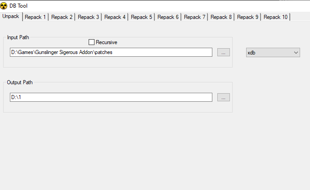
Task: Open the Repack 3 tab
Action: point(89,17)
